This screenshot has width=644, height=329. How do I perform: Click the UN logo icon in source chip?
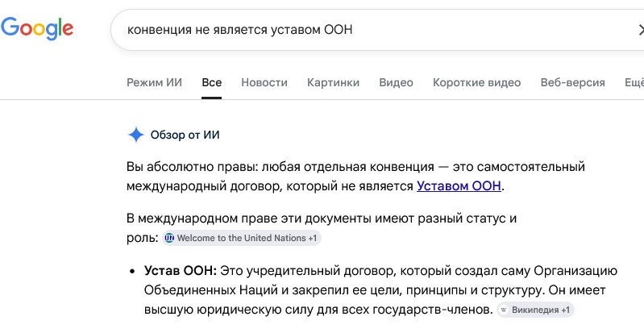click(x=169, y=238)
